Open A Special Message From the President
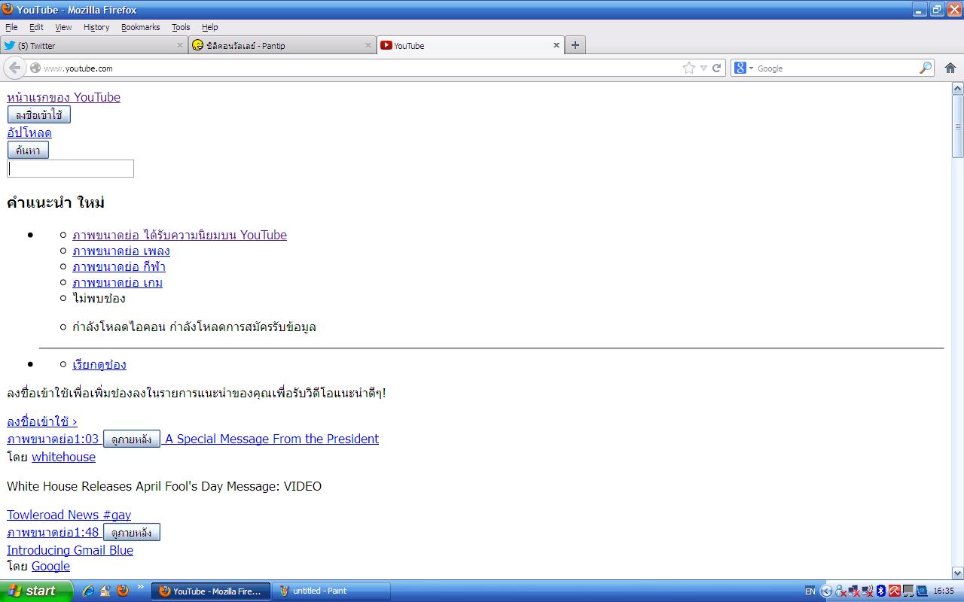The height and width of the screenshot is (602, 964). click(x=272, y=439)
